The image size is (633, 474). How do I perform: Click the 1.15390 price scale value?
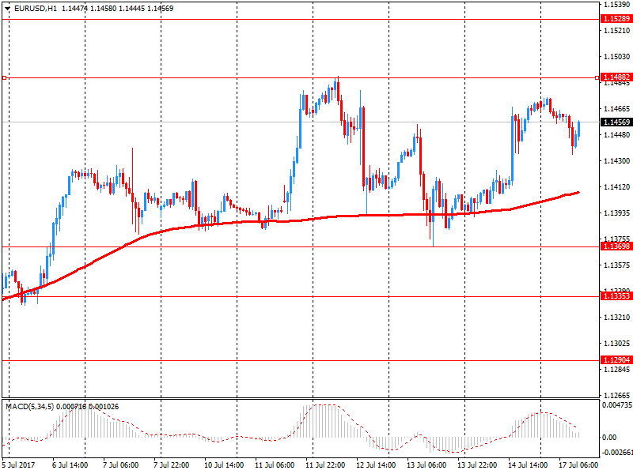tap(617, 5)
